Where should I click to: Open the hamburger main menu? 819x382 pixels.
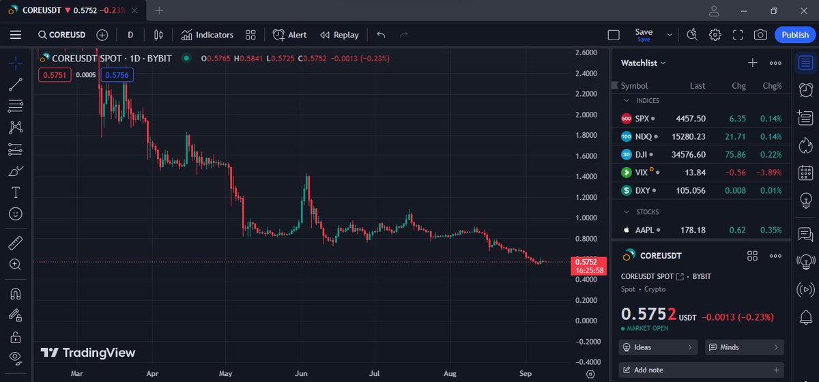(16, 35)
